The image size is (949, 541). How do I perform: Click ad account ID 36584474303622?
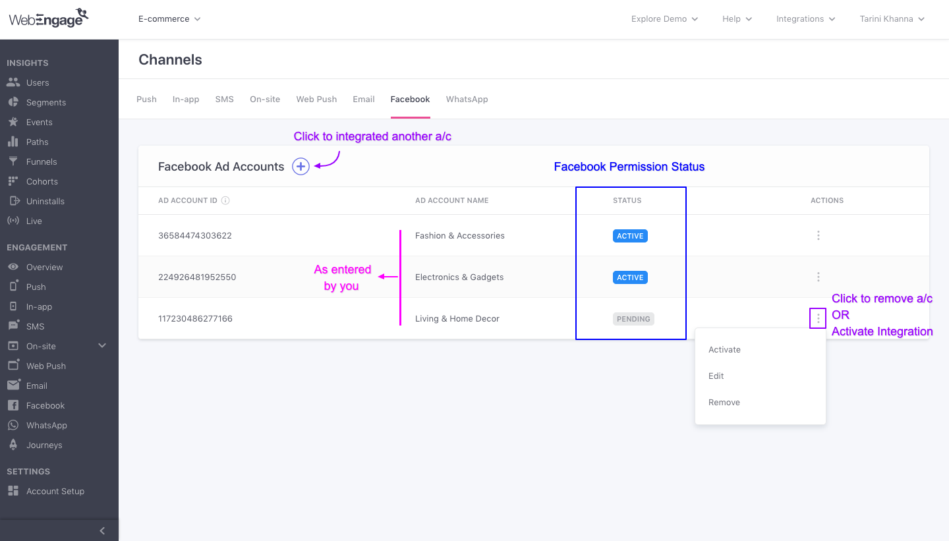pos(195,235)
